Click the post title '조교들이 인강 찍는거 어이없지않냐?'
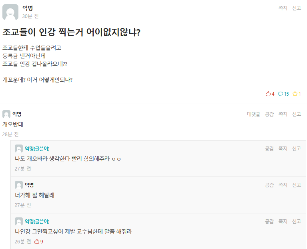 tap(71, 32)
